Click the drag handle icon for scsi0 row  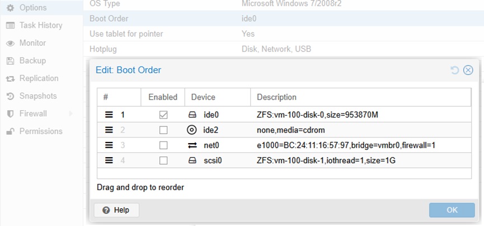(x=109, y=160)
